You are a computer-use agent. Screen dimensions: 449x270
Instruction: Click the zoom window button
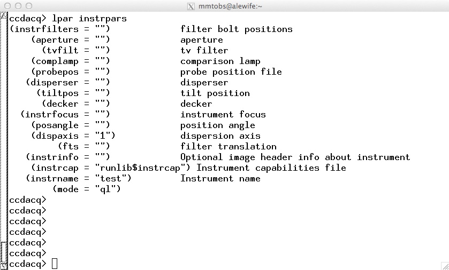[x=29, y=6]
